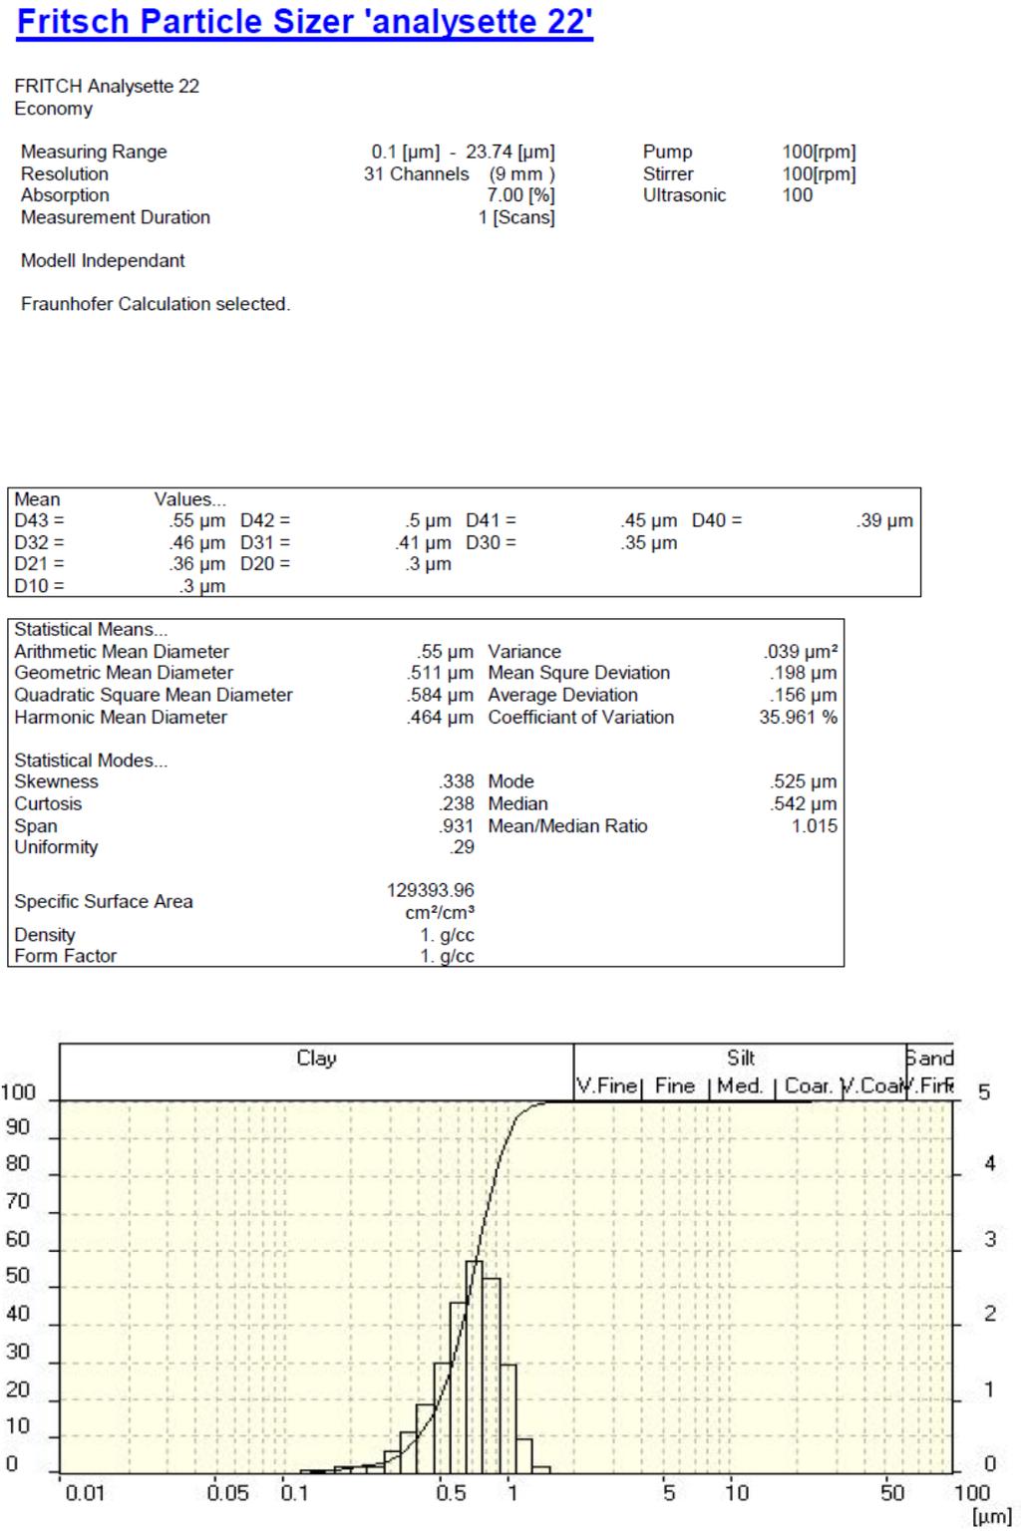1021x1532 pixels.
Task: Click the D41 value '.45 µm'
Action: coord(649,520)
